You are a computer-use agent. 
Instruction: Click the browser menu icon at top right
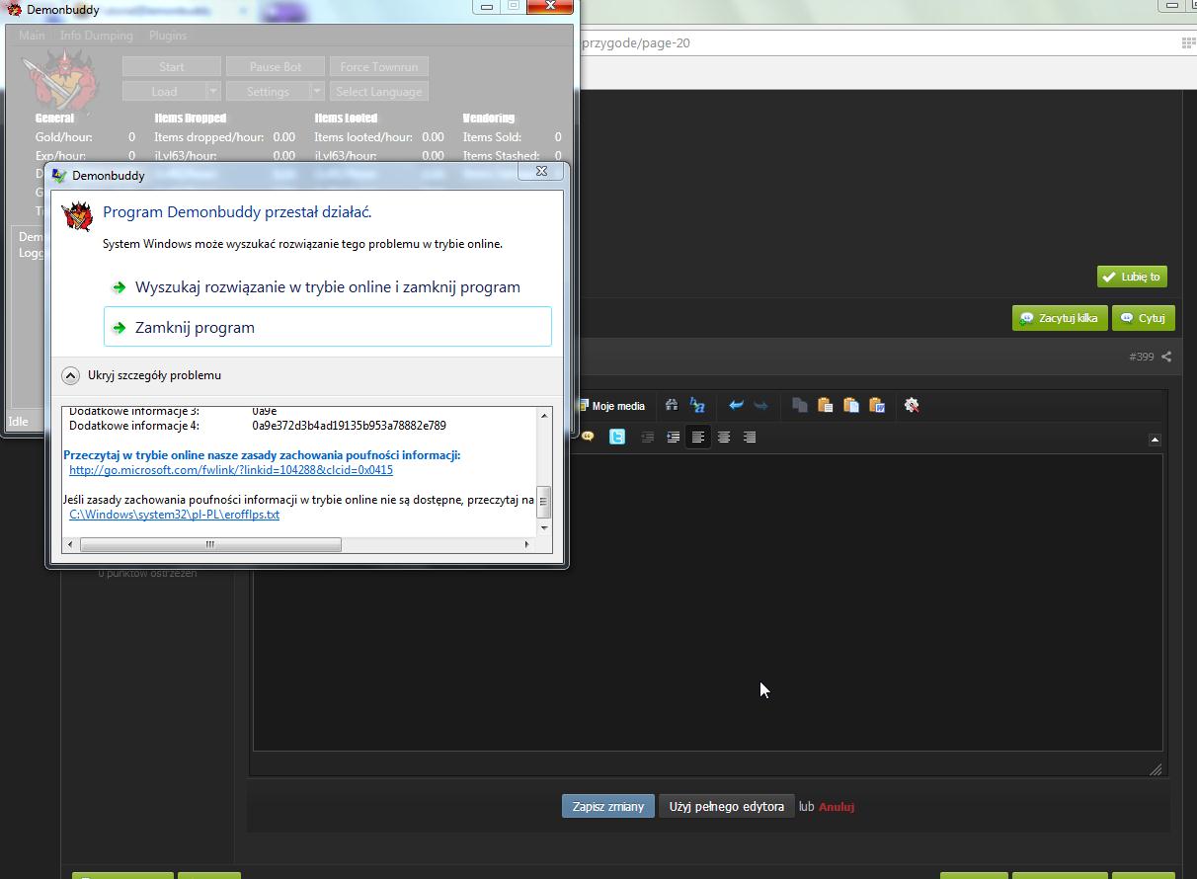(1189, 43)
